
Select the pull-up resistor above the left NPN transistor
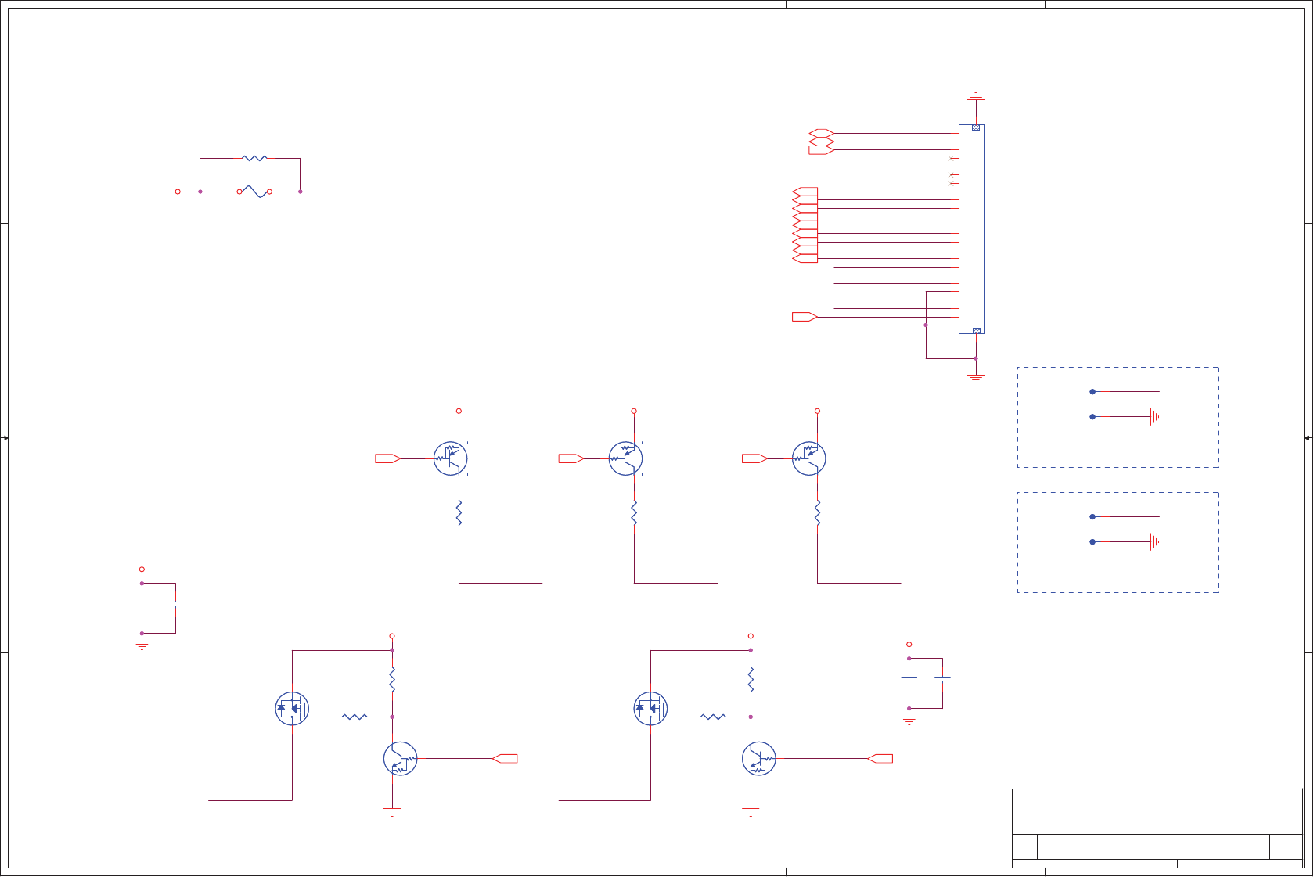(392, 680)
